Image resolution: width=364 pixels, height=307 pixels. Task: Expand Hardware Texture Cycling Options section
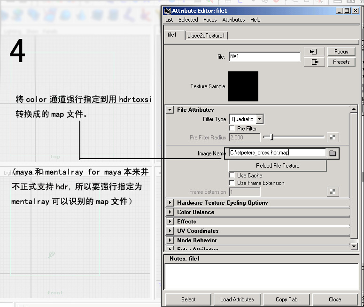[170, 203]
